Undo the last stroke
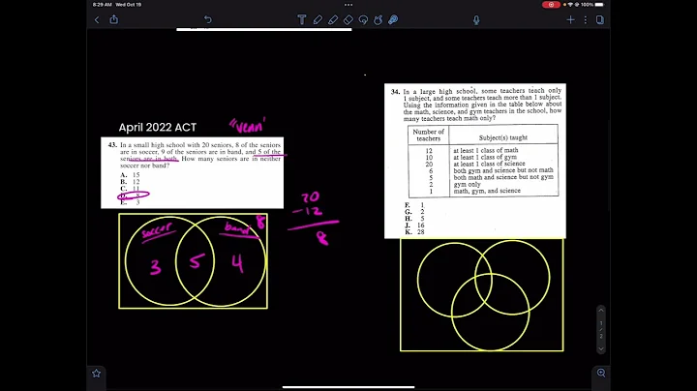 pyautogui.click(x=207, y=19)
